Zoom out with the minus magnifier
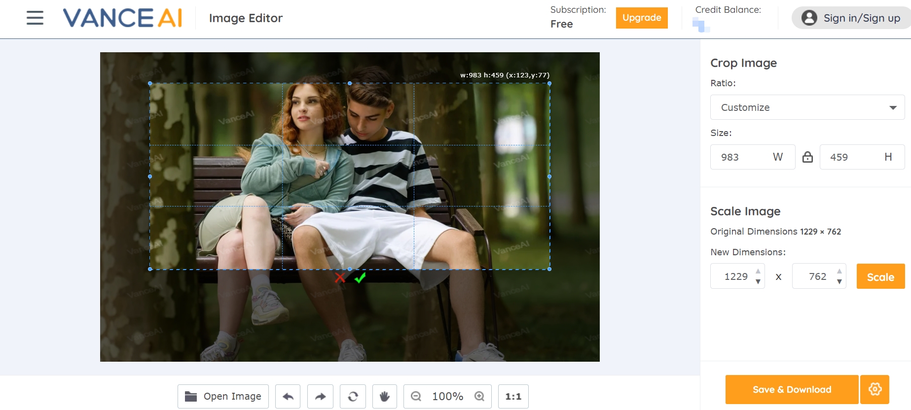The image size is (911, 410). point(416,397)
